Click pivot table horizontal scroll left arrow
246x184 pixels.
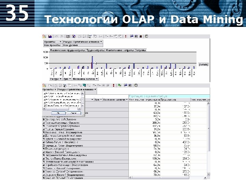click(x=131, y=178)
